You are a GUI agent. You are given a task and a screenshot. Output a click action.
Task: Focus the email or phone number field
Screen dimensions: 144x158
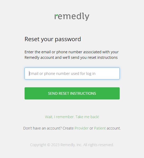[72, 73]
